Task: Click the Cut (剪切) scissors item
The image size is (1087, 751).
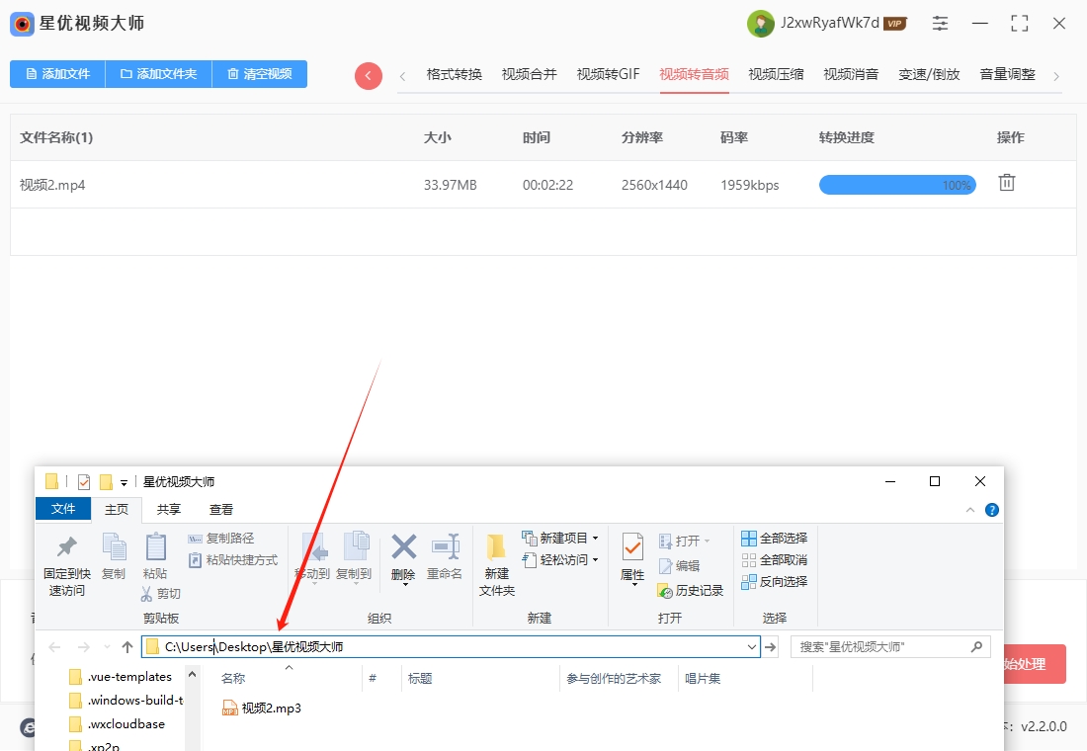Action: click(x=161, y=594)
